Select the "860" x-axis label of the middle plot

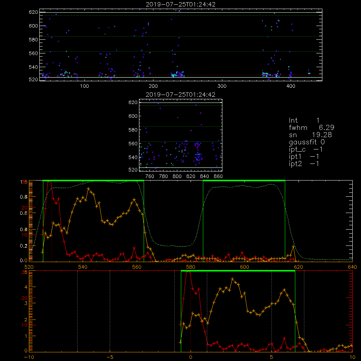[218, 177]
